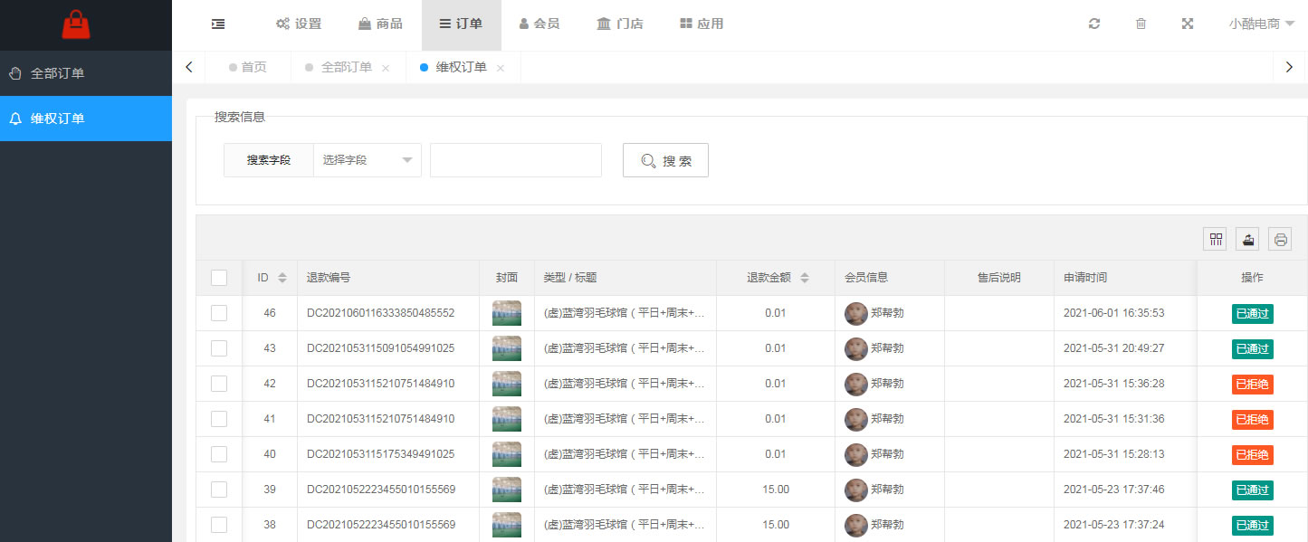
Task: Collapse sidebar with the menu fold icon
Action: click(x=218, y=24)
